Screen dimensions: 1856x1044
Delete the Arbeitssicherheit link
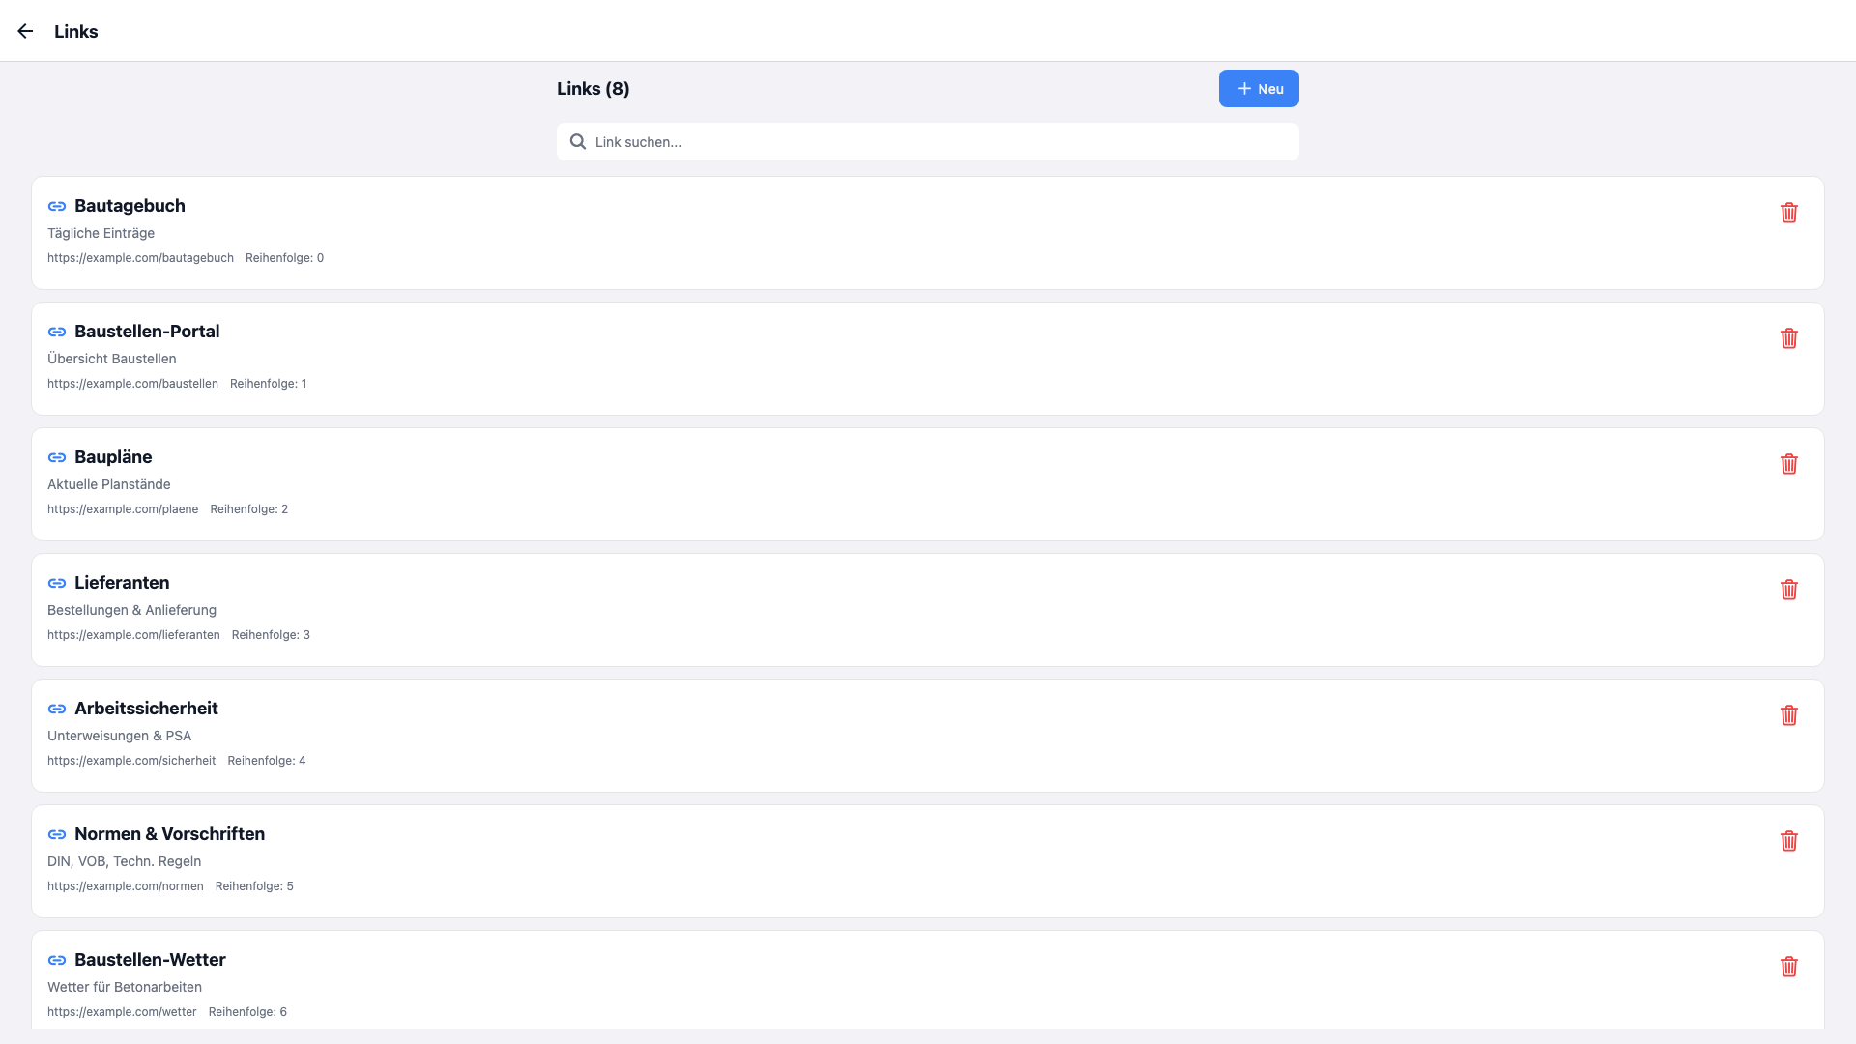coord(1788,715)
